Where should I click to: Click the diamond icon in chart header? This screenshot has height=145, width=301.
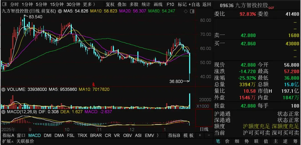pyautogui.click(x=186, y=11)
